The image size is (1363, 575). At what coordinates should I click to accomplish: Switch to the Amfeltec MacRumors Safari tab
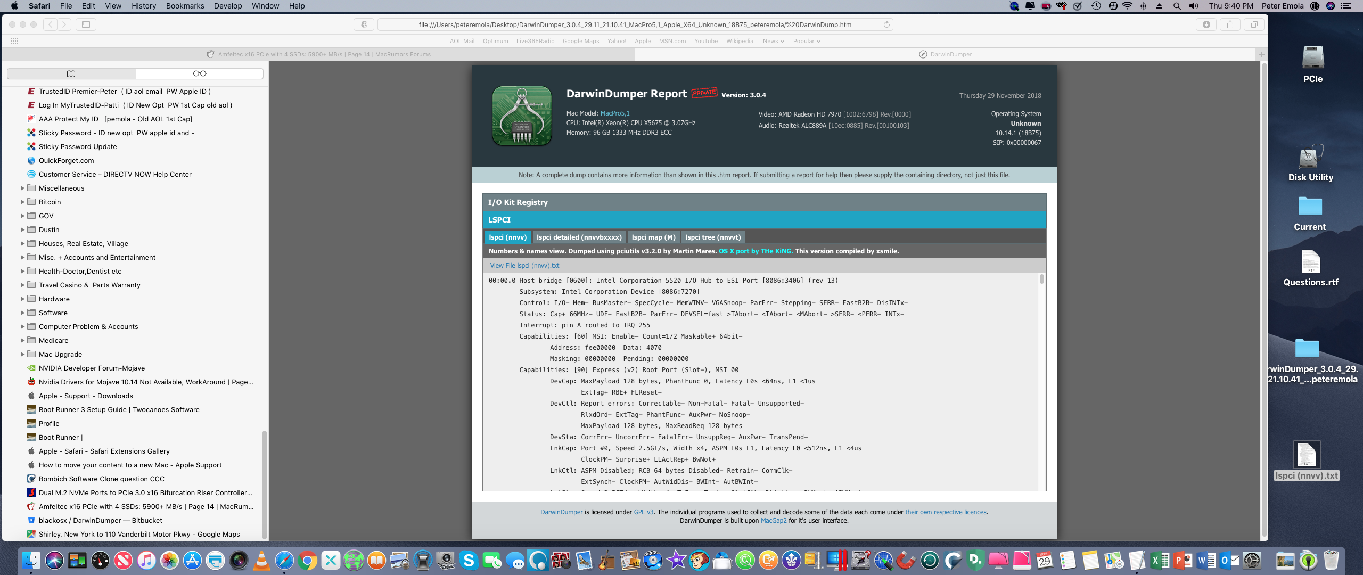pyautogui.click(x=318, y=54)
